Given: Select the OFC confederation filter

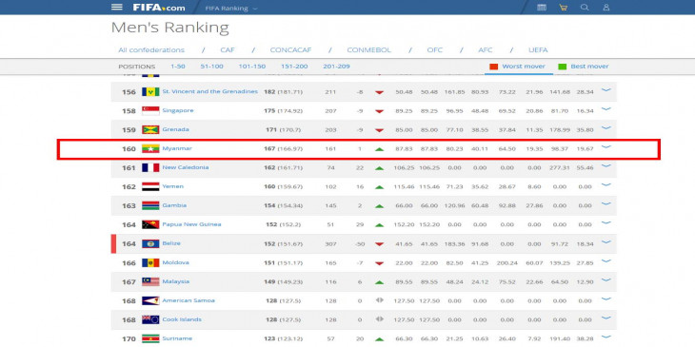Looking at the screenshot, I should tap(434, 50).
